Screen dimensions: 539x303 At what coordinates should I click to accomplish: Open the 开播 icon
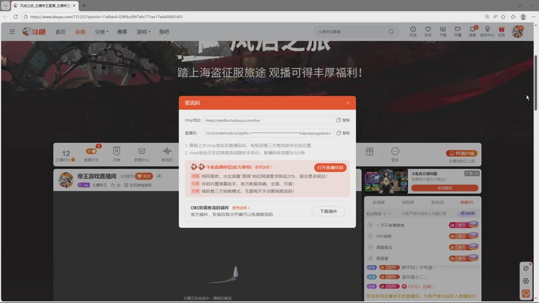457,31
